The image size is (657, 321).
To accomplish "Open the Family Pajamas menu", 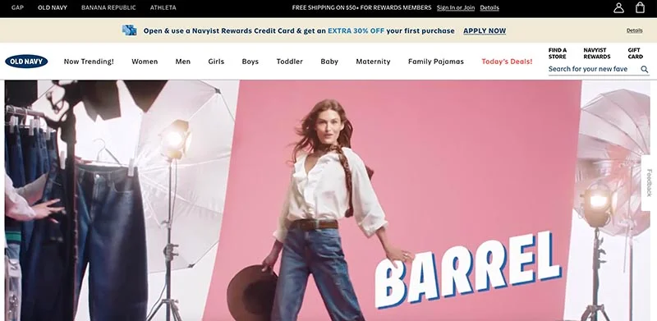I will tap(436, 62).
